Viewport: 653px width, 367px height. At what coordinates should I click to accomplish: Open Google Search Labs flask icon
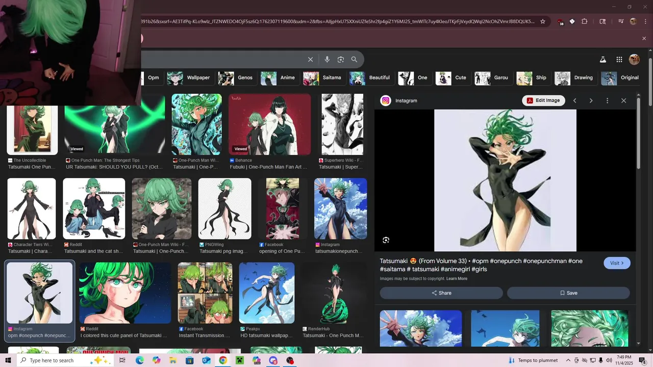[x=603, y=60]
